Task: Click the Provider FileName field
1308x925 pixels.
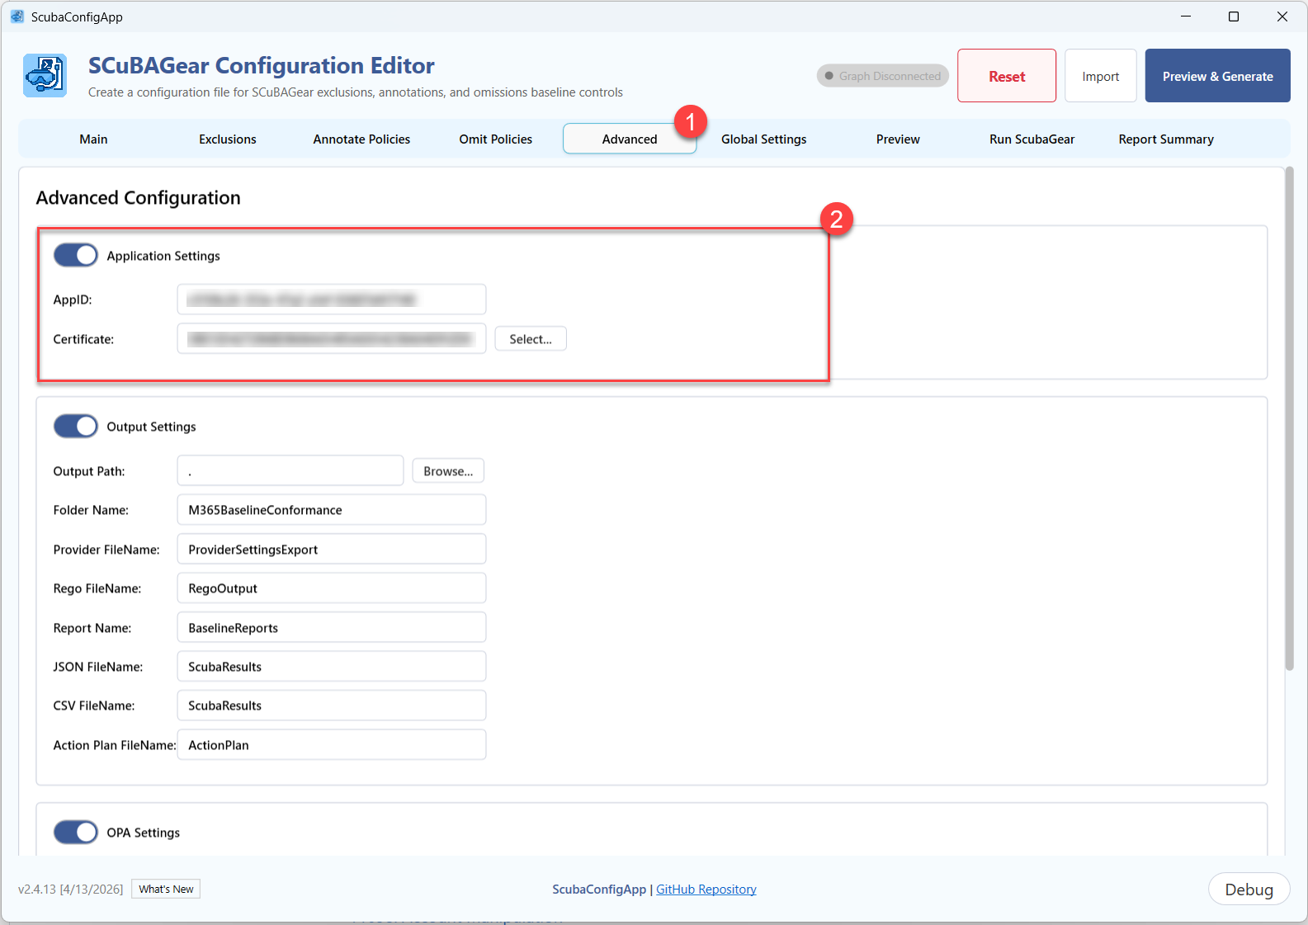Action: (x=332, y=550)
